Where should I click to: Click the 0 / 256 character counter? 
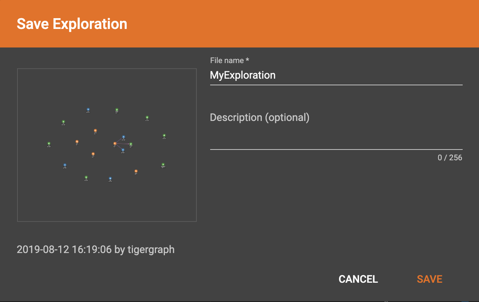pos(449,157)
